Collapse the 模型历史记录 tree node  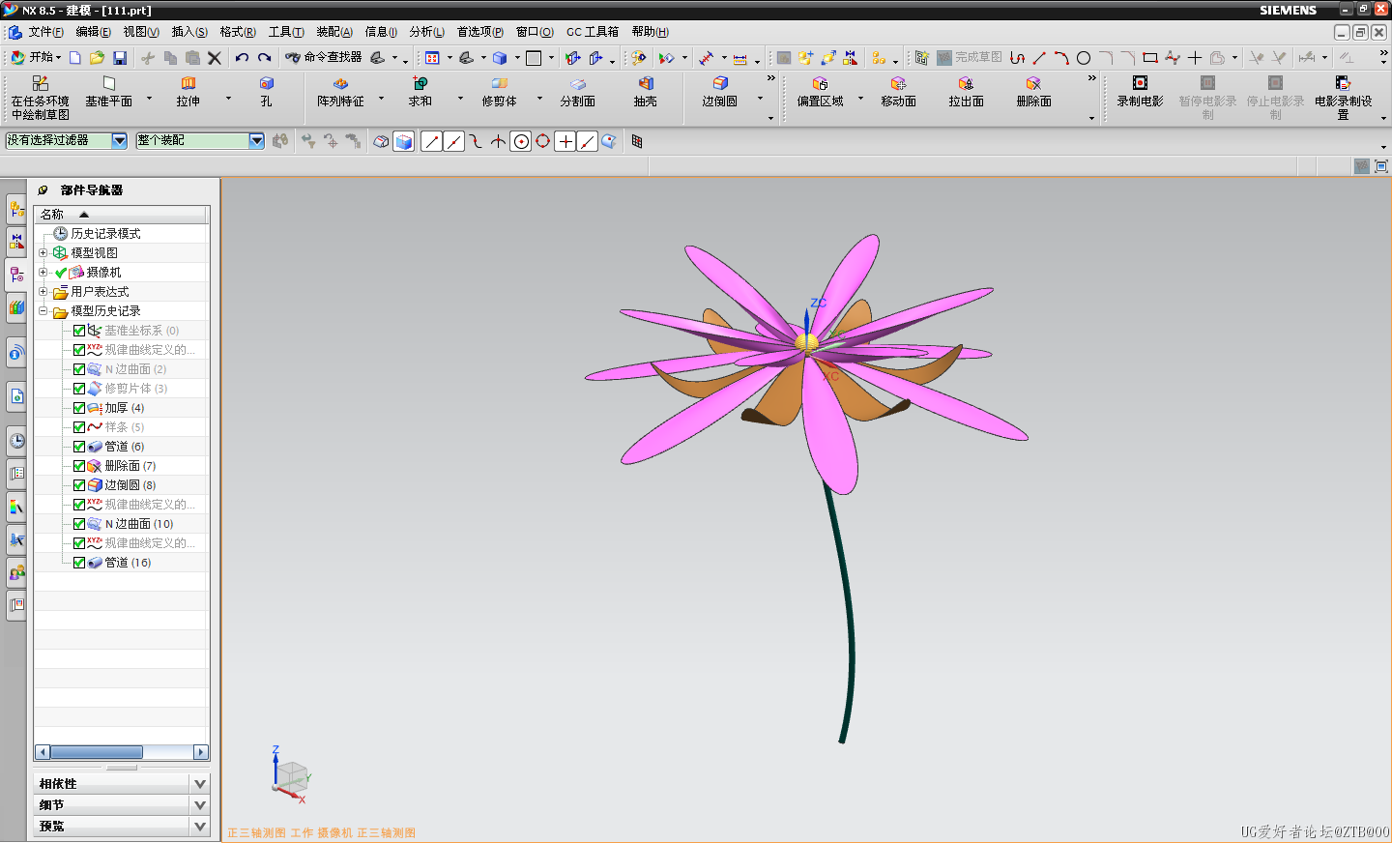tap(43, 311)
